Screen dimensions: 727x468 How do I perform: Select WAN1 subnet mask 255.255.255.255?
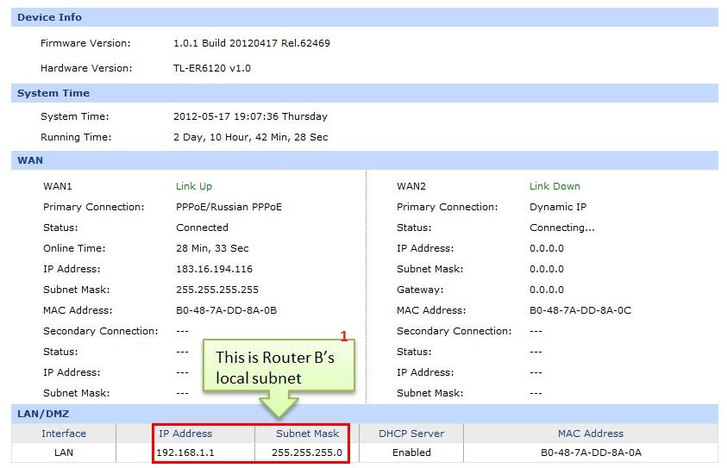coord(217,290)
